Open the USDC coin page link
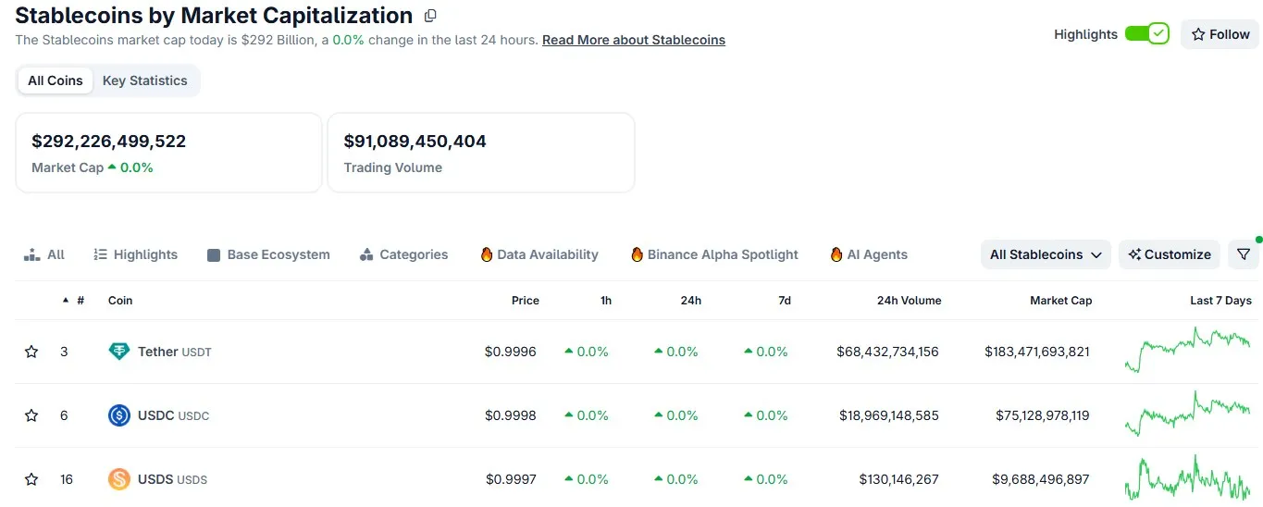Viewport: 1263px width, 507px height. click(x=173, y=415)
